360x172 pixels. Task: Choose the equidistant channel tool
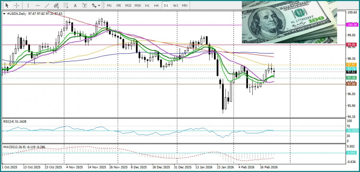57,6
